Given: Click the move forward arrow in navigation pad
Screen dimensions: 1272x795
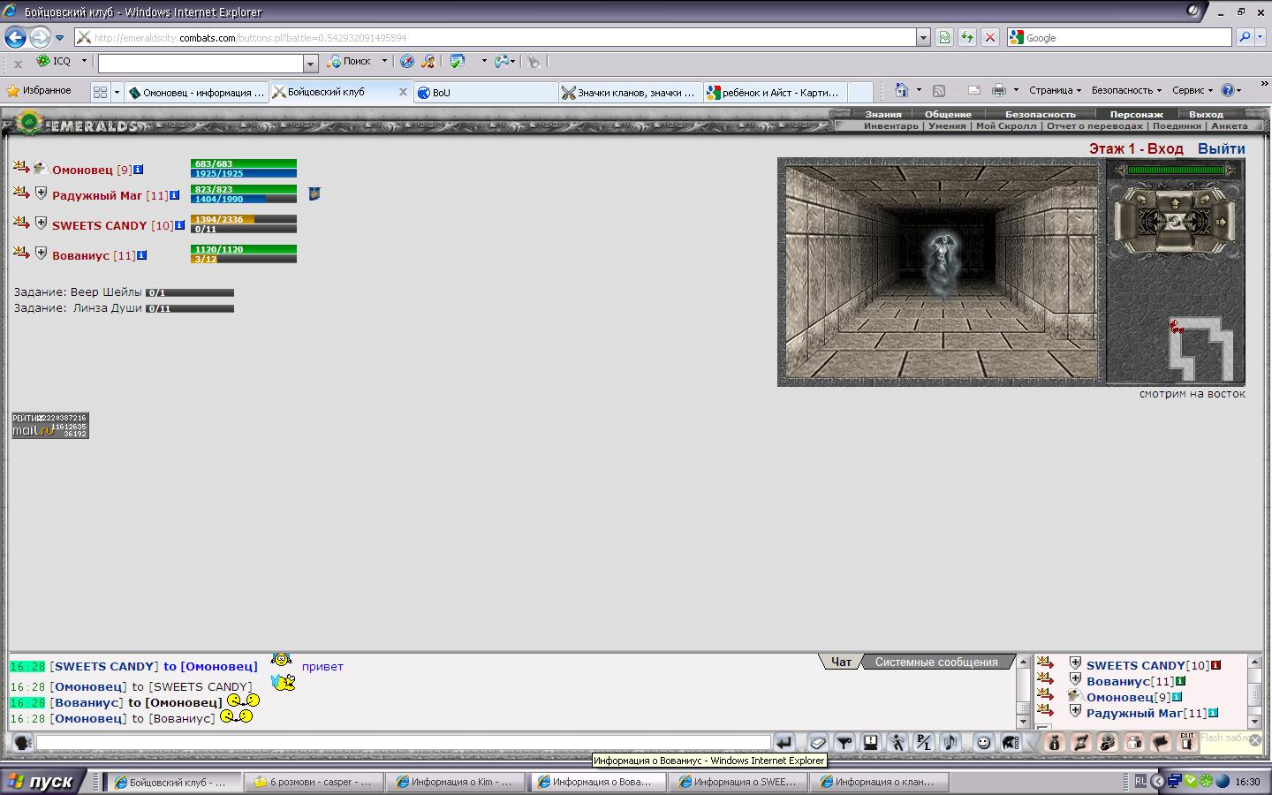Looking at the screenshot, I should pos(1174,202).
